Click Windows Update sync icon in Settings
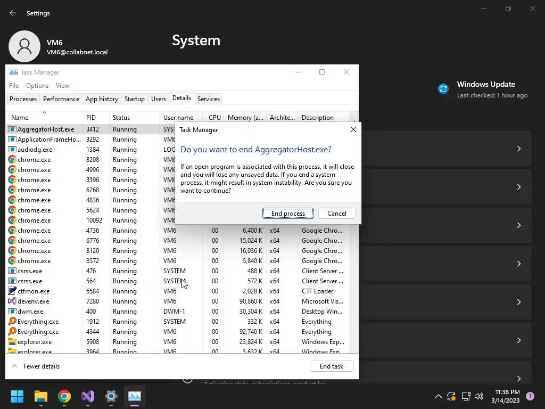Screen dimensions: 545x409 click(x=443, y=89)
